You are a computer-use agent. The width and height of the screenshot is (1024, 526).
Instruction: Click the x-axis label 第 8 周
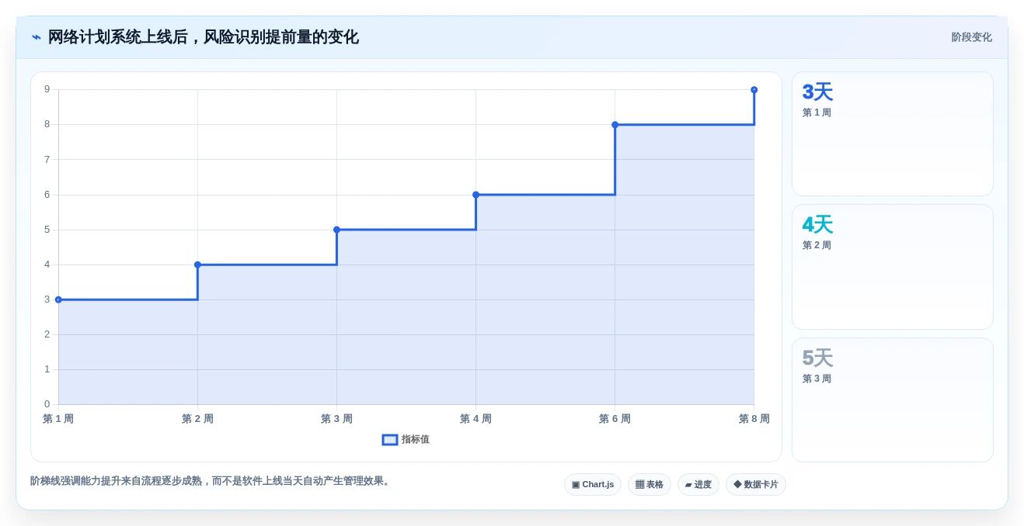754,419
